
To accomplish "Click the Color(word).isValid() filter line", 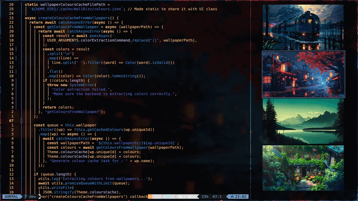I will [x=113, y=63].
